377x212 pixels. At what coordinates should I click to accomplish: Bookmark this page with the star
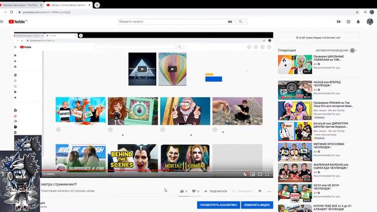coord(357,12)
